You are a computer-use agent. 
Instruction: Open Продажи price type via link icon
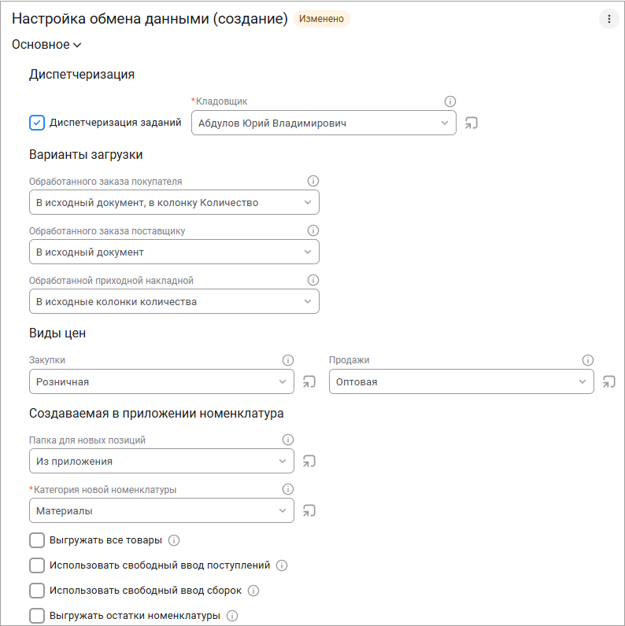(608, 381)
